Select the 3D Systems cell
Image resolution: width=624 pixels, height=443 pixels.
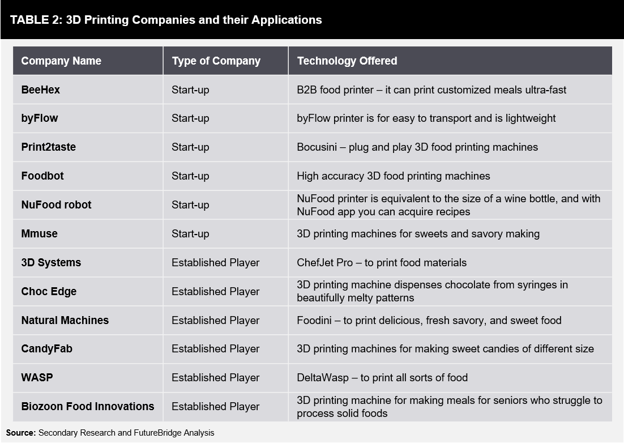(x=88, y=263)
